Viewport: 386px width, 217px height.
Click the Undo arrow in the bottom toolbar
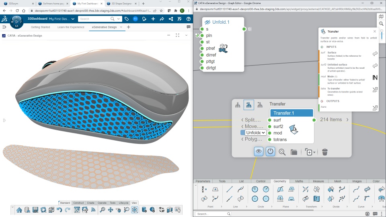pos(59,210)
